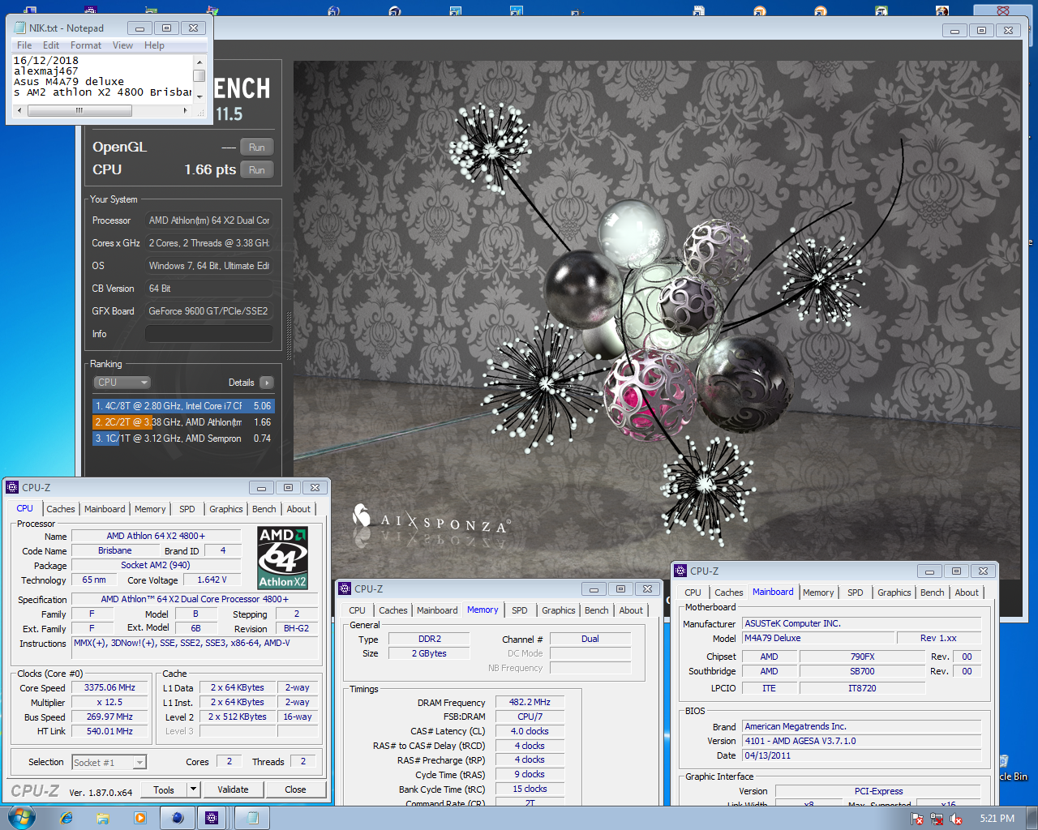Click GFX Board field GeForce 9600 GT
The width and height of the screenshot is (1038, 830).
point(209,311)
